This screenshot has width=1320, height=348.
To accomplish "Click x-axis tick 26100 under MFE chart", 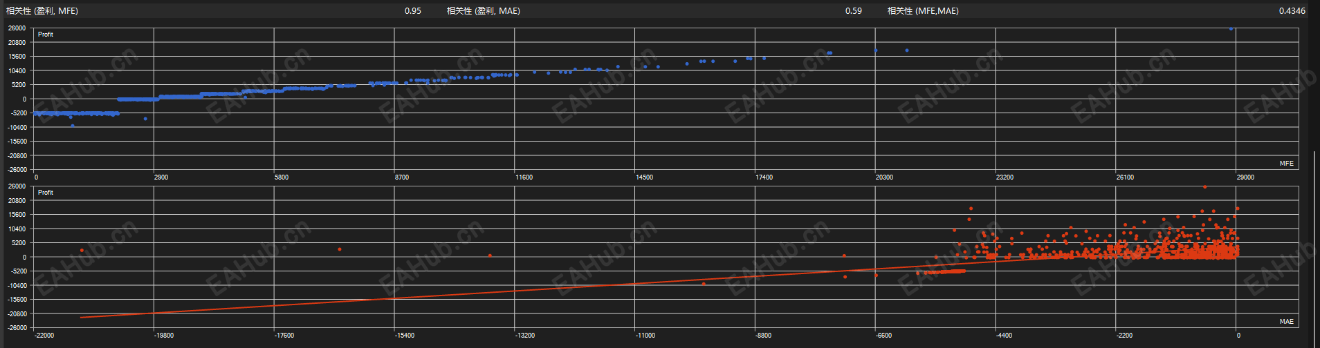I will click(x=1125, y=177).
